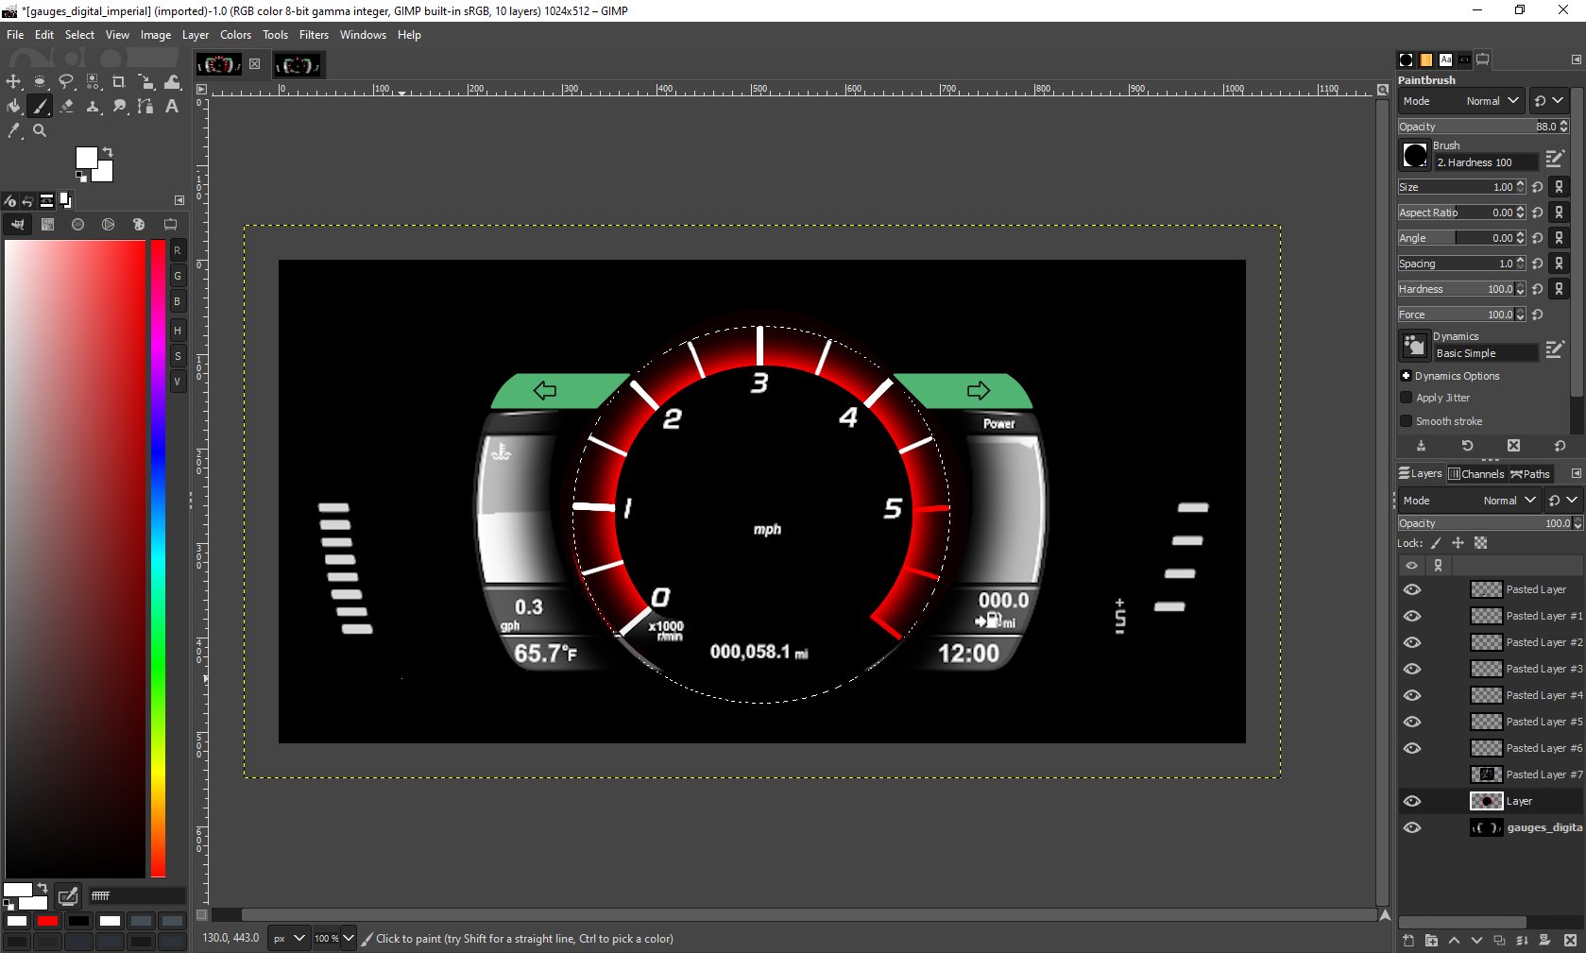Hide the Pasted Layer #3 layer
The image size is (1586, 953).
tap(1412, 669)
